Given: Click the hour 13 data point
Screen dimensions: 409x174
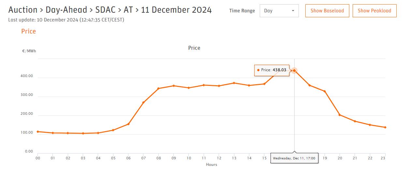Looking at the screenshot, I should click(234, 83).
